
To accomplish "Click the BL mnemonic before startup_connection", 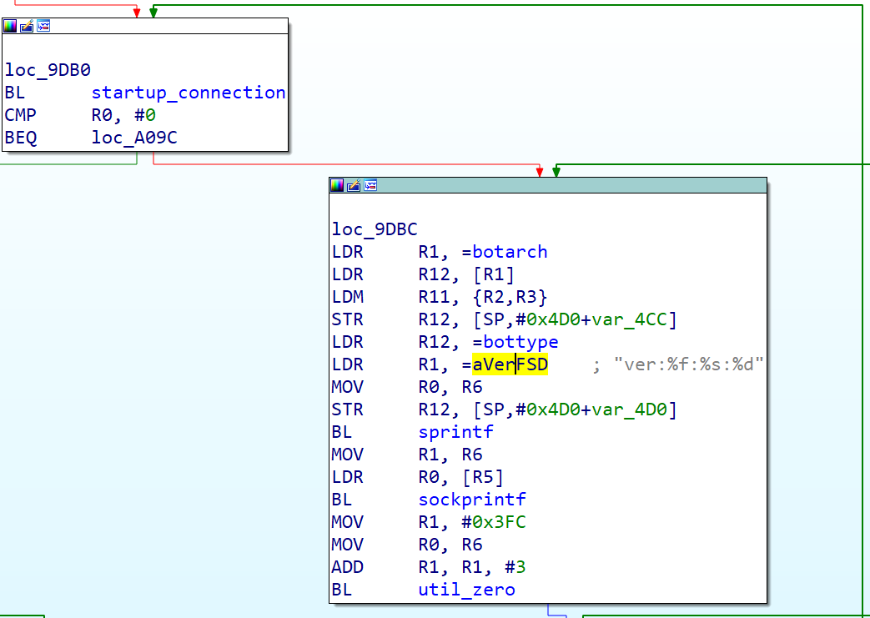I will pyautogui.click(x=15, y=93).
